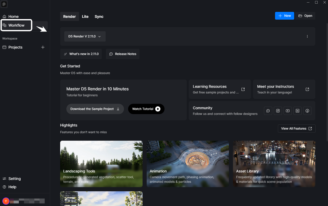Minimize the application window
Viewport: 328px width, 206px height.
pyautogui.click(x=308, y=2)
